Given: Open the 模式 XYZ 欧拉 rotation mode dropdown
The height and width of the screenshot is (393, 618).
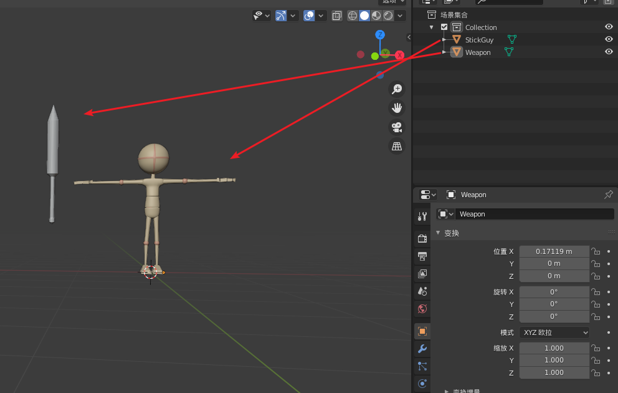Looking at the screenshot, I should click(554, 332).
